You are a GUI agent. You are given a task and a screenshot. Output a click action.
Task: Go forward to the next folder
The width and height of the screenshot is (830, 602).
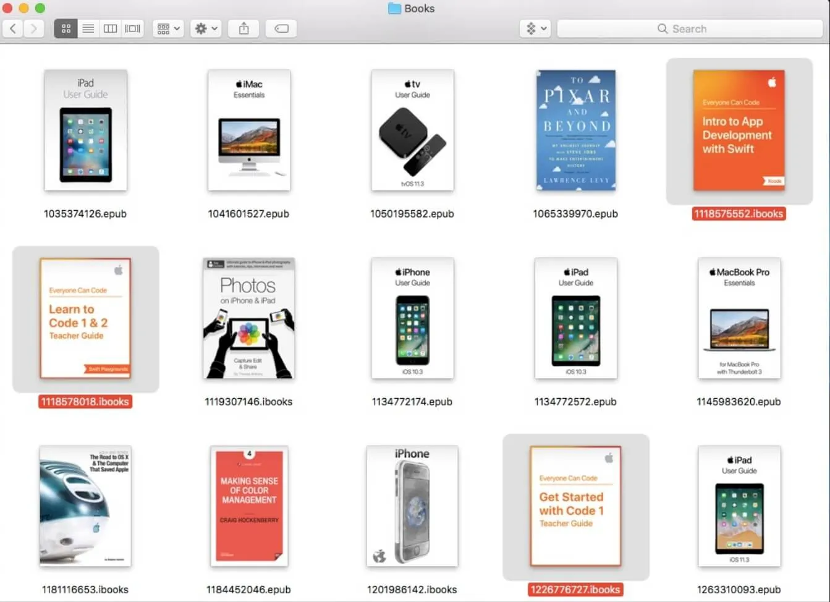pyautogui.click(x=34, y=28)
